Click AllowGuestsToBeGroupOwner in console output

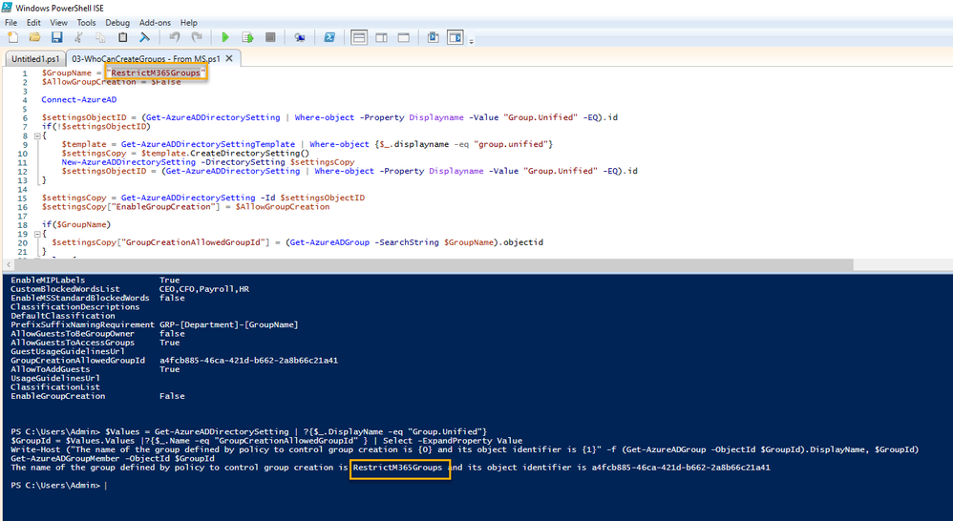click(x=73, y=333)
